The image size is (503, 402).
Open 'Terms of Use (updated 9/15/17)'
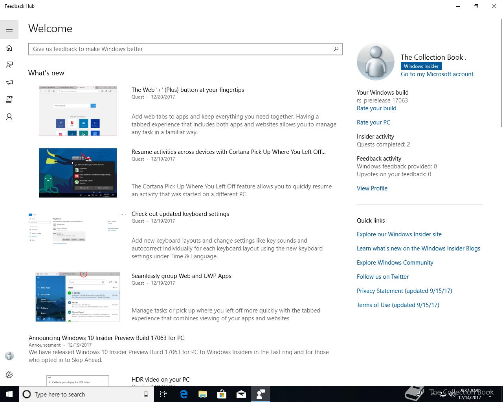pos(398,305)
